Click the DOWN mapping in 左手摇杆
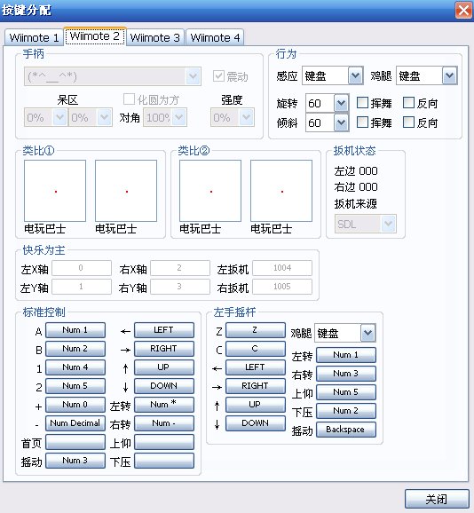 [x=256, y=423]
